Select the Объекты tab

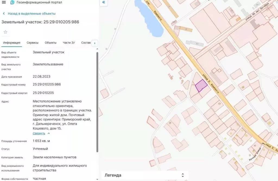tap(50, 43)
